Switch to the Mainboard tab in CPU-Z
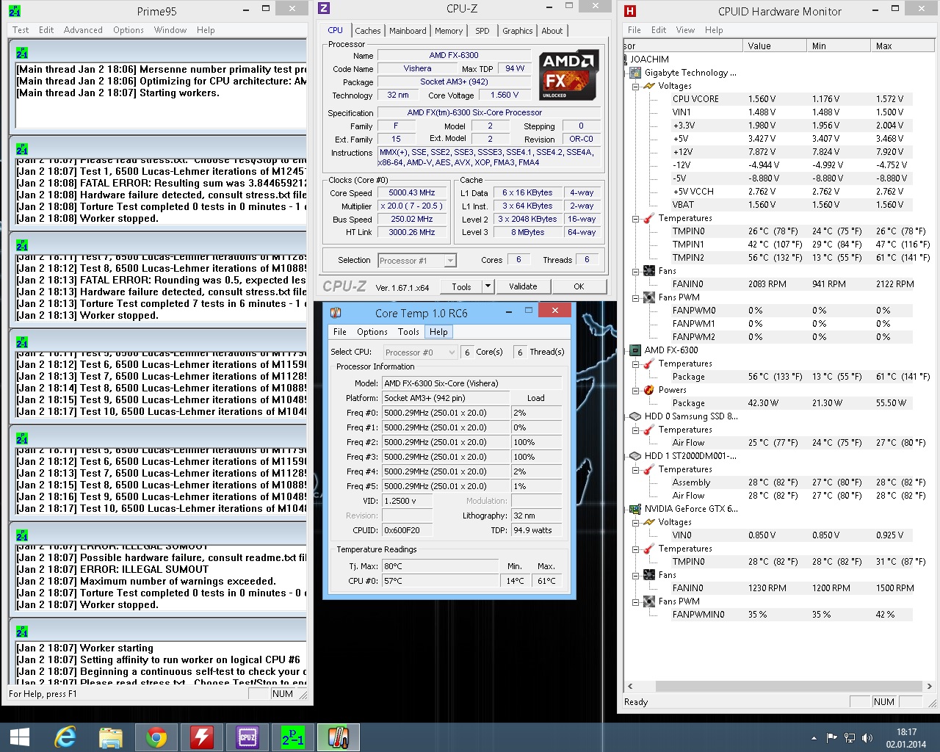Viewport: 940px width, 752px height. [x=408, y=31]
